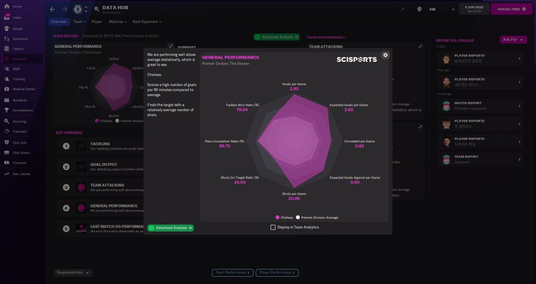The image size is (536, 284).
Task: Open Goal Output key finding row
Action: pos(101,167)
